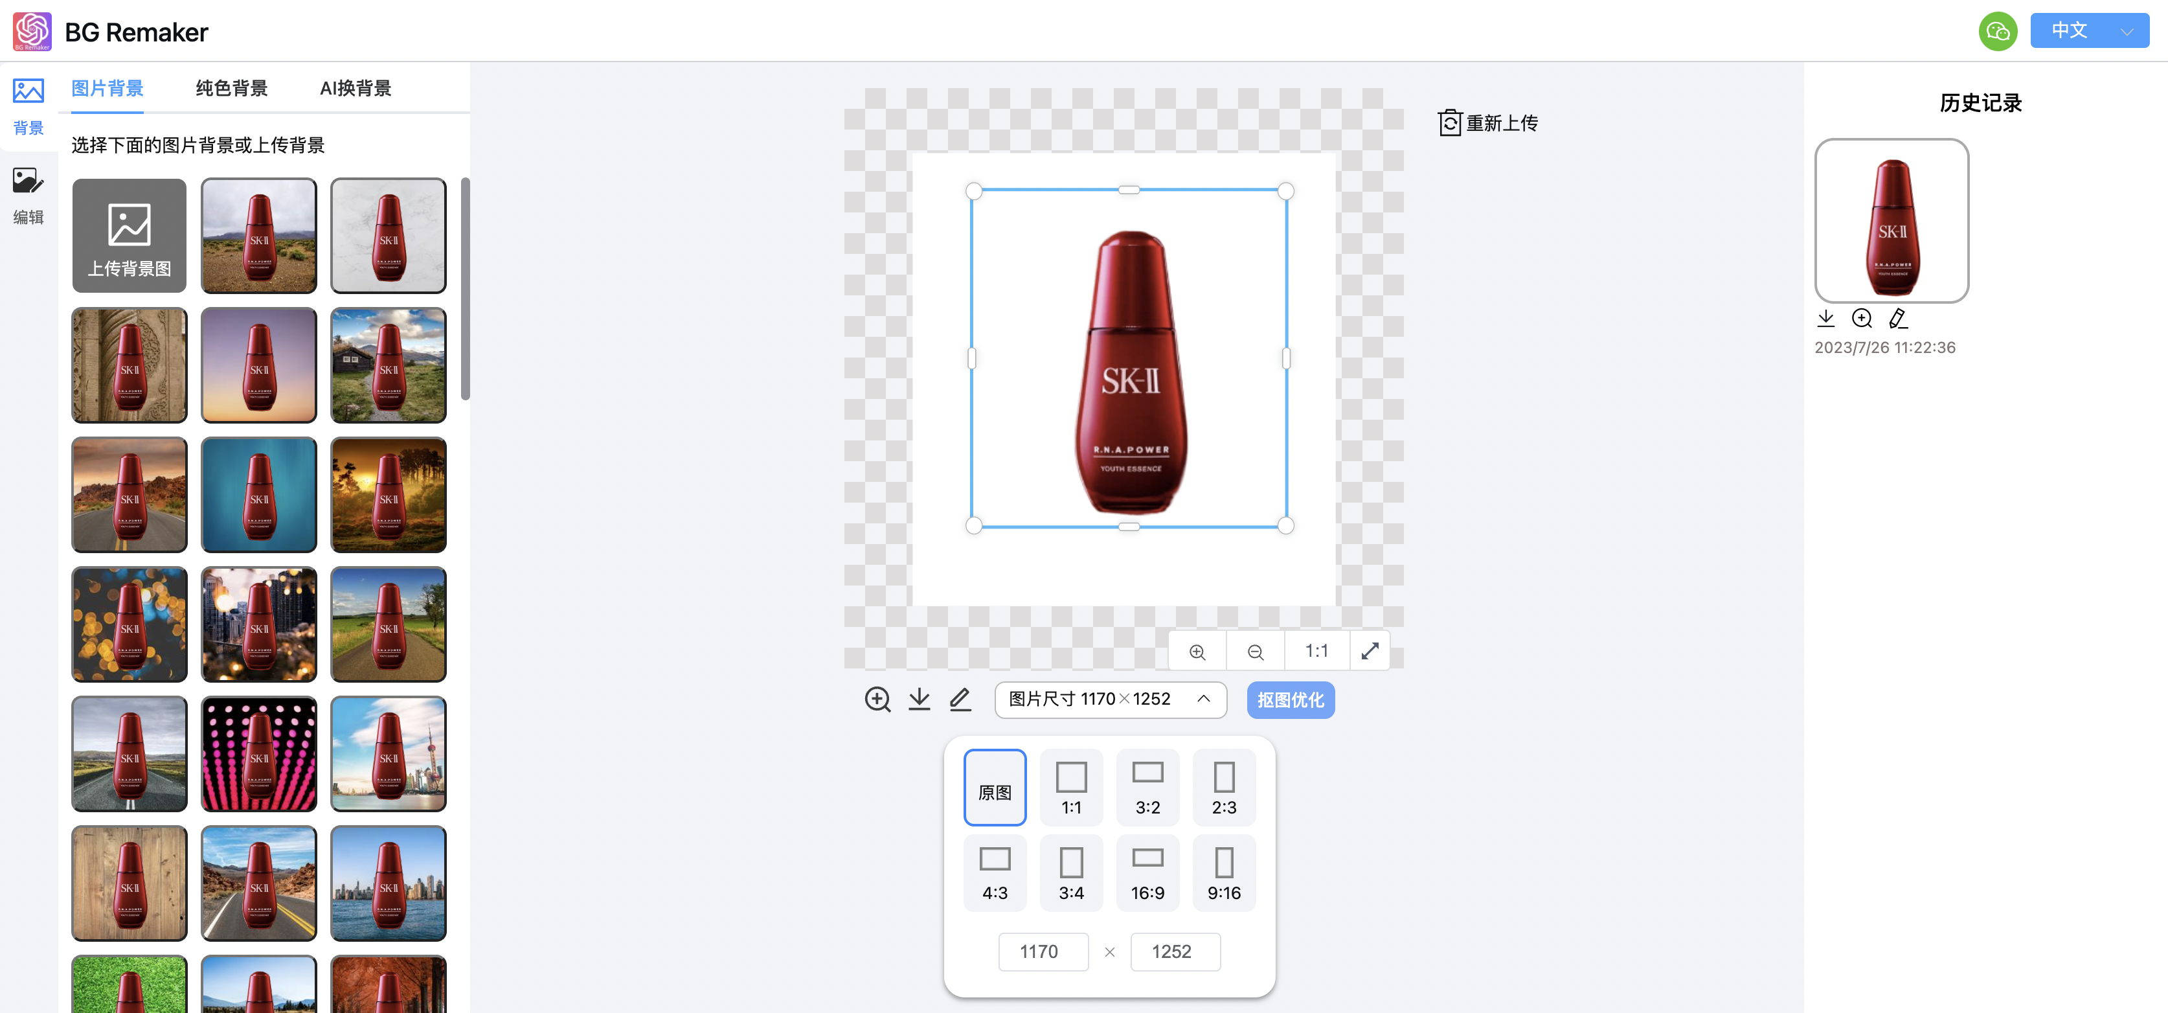The width and height of the screenshot is (2168, 1013).
Task: Choose the city night bokeh background
Action: click(258, 624)
